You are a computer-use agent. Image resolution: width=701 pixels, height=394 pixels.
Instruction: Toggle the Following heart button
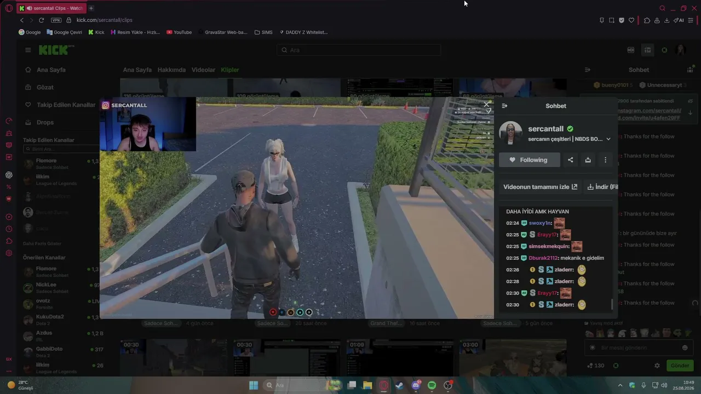(530, 160)
